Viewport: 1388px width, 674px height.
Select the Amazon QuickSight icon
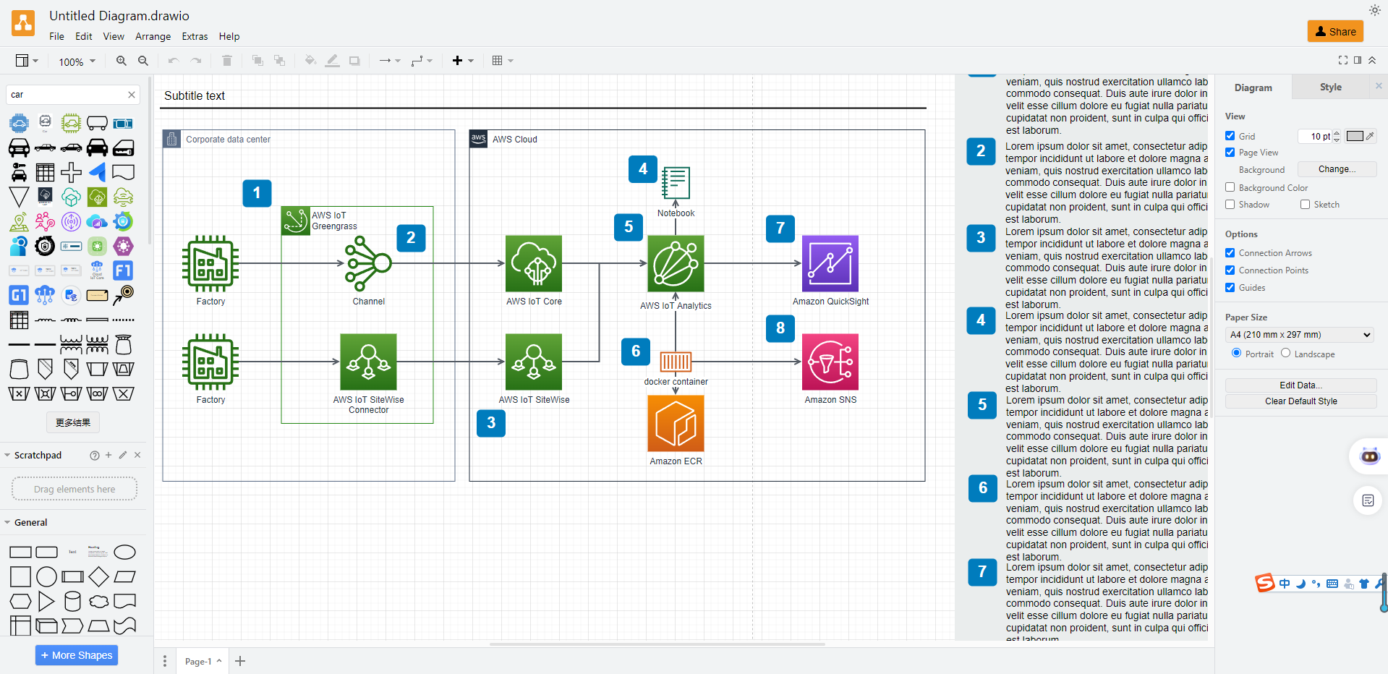tap(830, 263)
